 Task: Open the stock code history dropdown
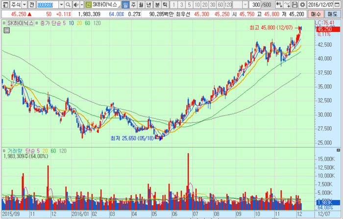click(61, 4)
